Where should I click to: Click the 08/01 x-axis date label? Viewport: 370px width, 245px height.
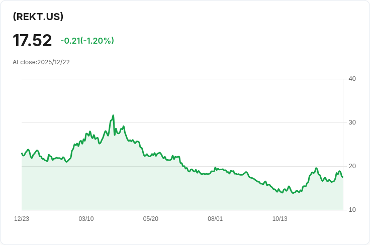click(x=215, y=219)
